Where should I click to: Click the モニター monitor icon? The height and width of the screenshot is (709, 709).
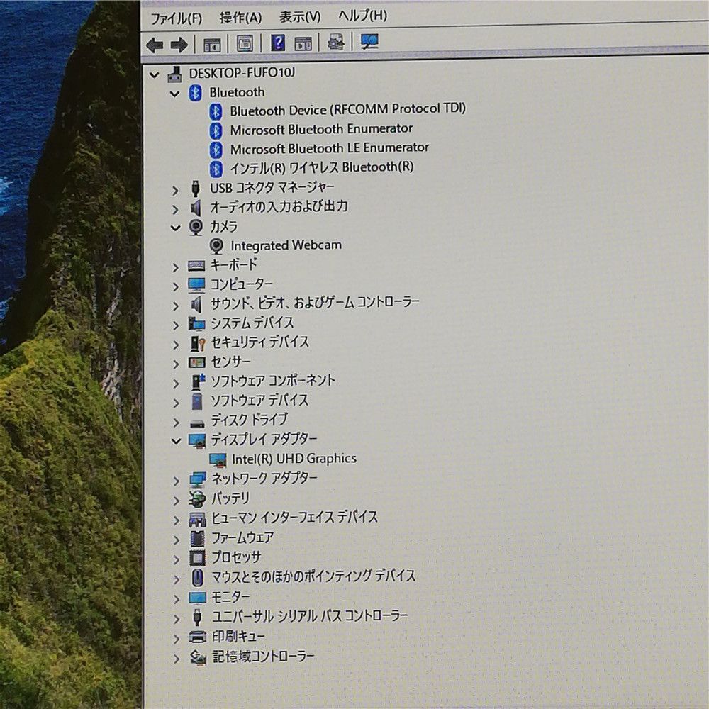point(197,598)
